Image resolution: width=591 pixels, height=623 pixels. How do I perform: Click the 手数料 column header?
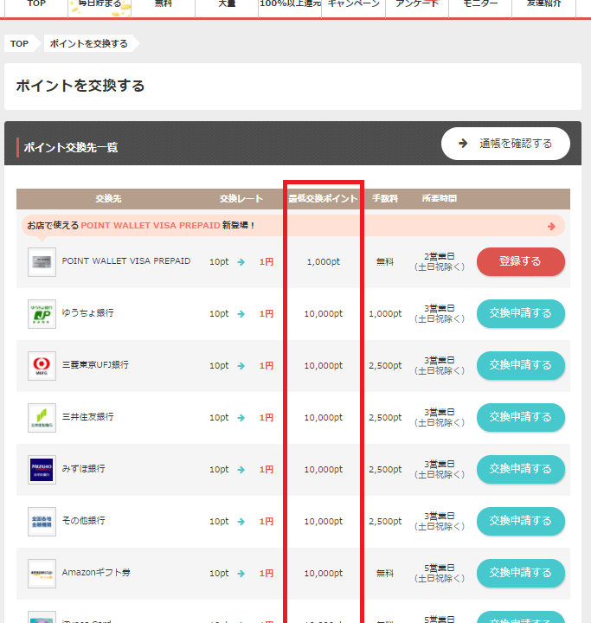(x=385, y=199)
